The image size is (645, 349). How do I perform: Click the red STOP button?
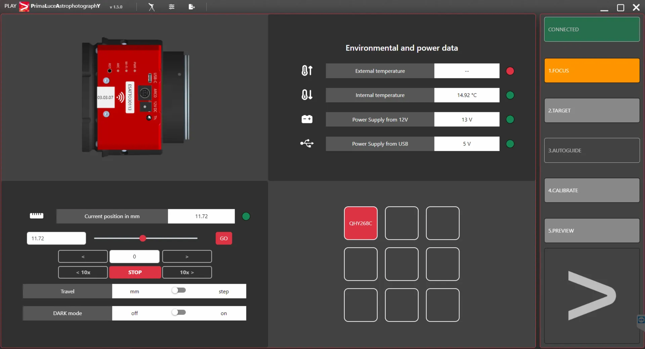[135, 272]
